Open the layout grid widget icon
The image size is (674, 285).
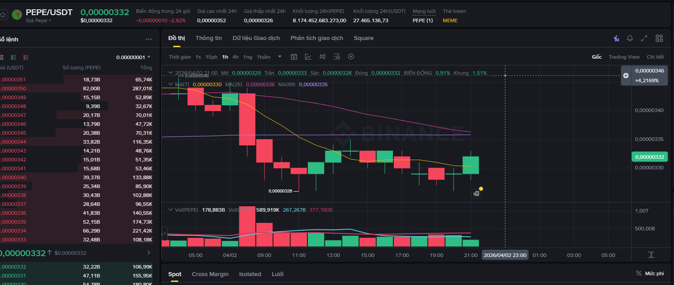(x=659, y=38)
